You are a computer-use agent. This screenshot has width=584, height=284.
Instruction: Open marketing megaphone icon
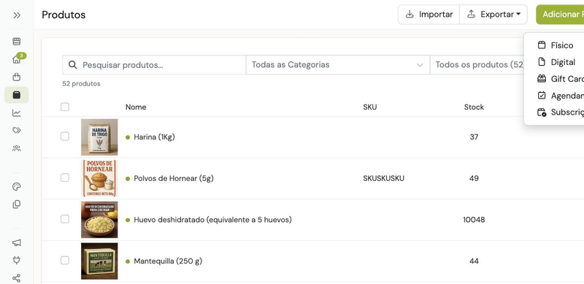(x=16, y=242)
